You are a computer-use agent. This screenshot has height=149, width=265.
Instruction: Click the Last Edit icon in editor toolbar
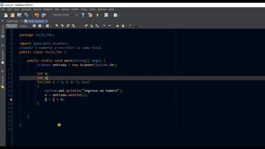click(34, 26)
